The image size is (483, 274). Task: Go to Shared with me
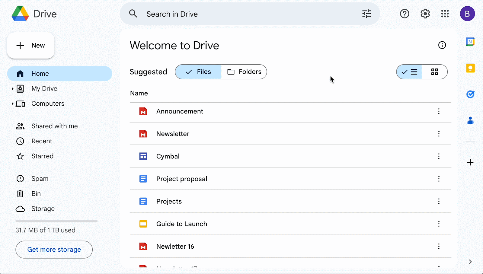(x=54, y=126)
